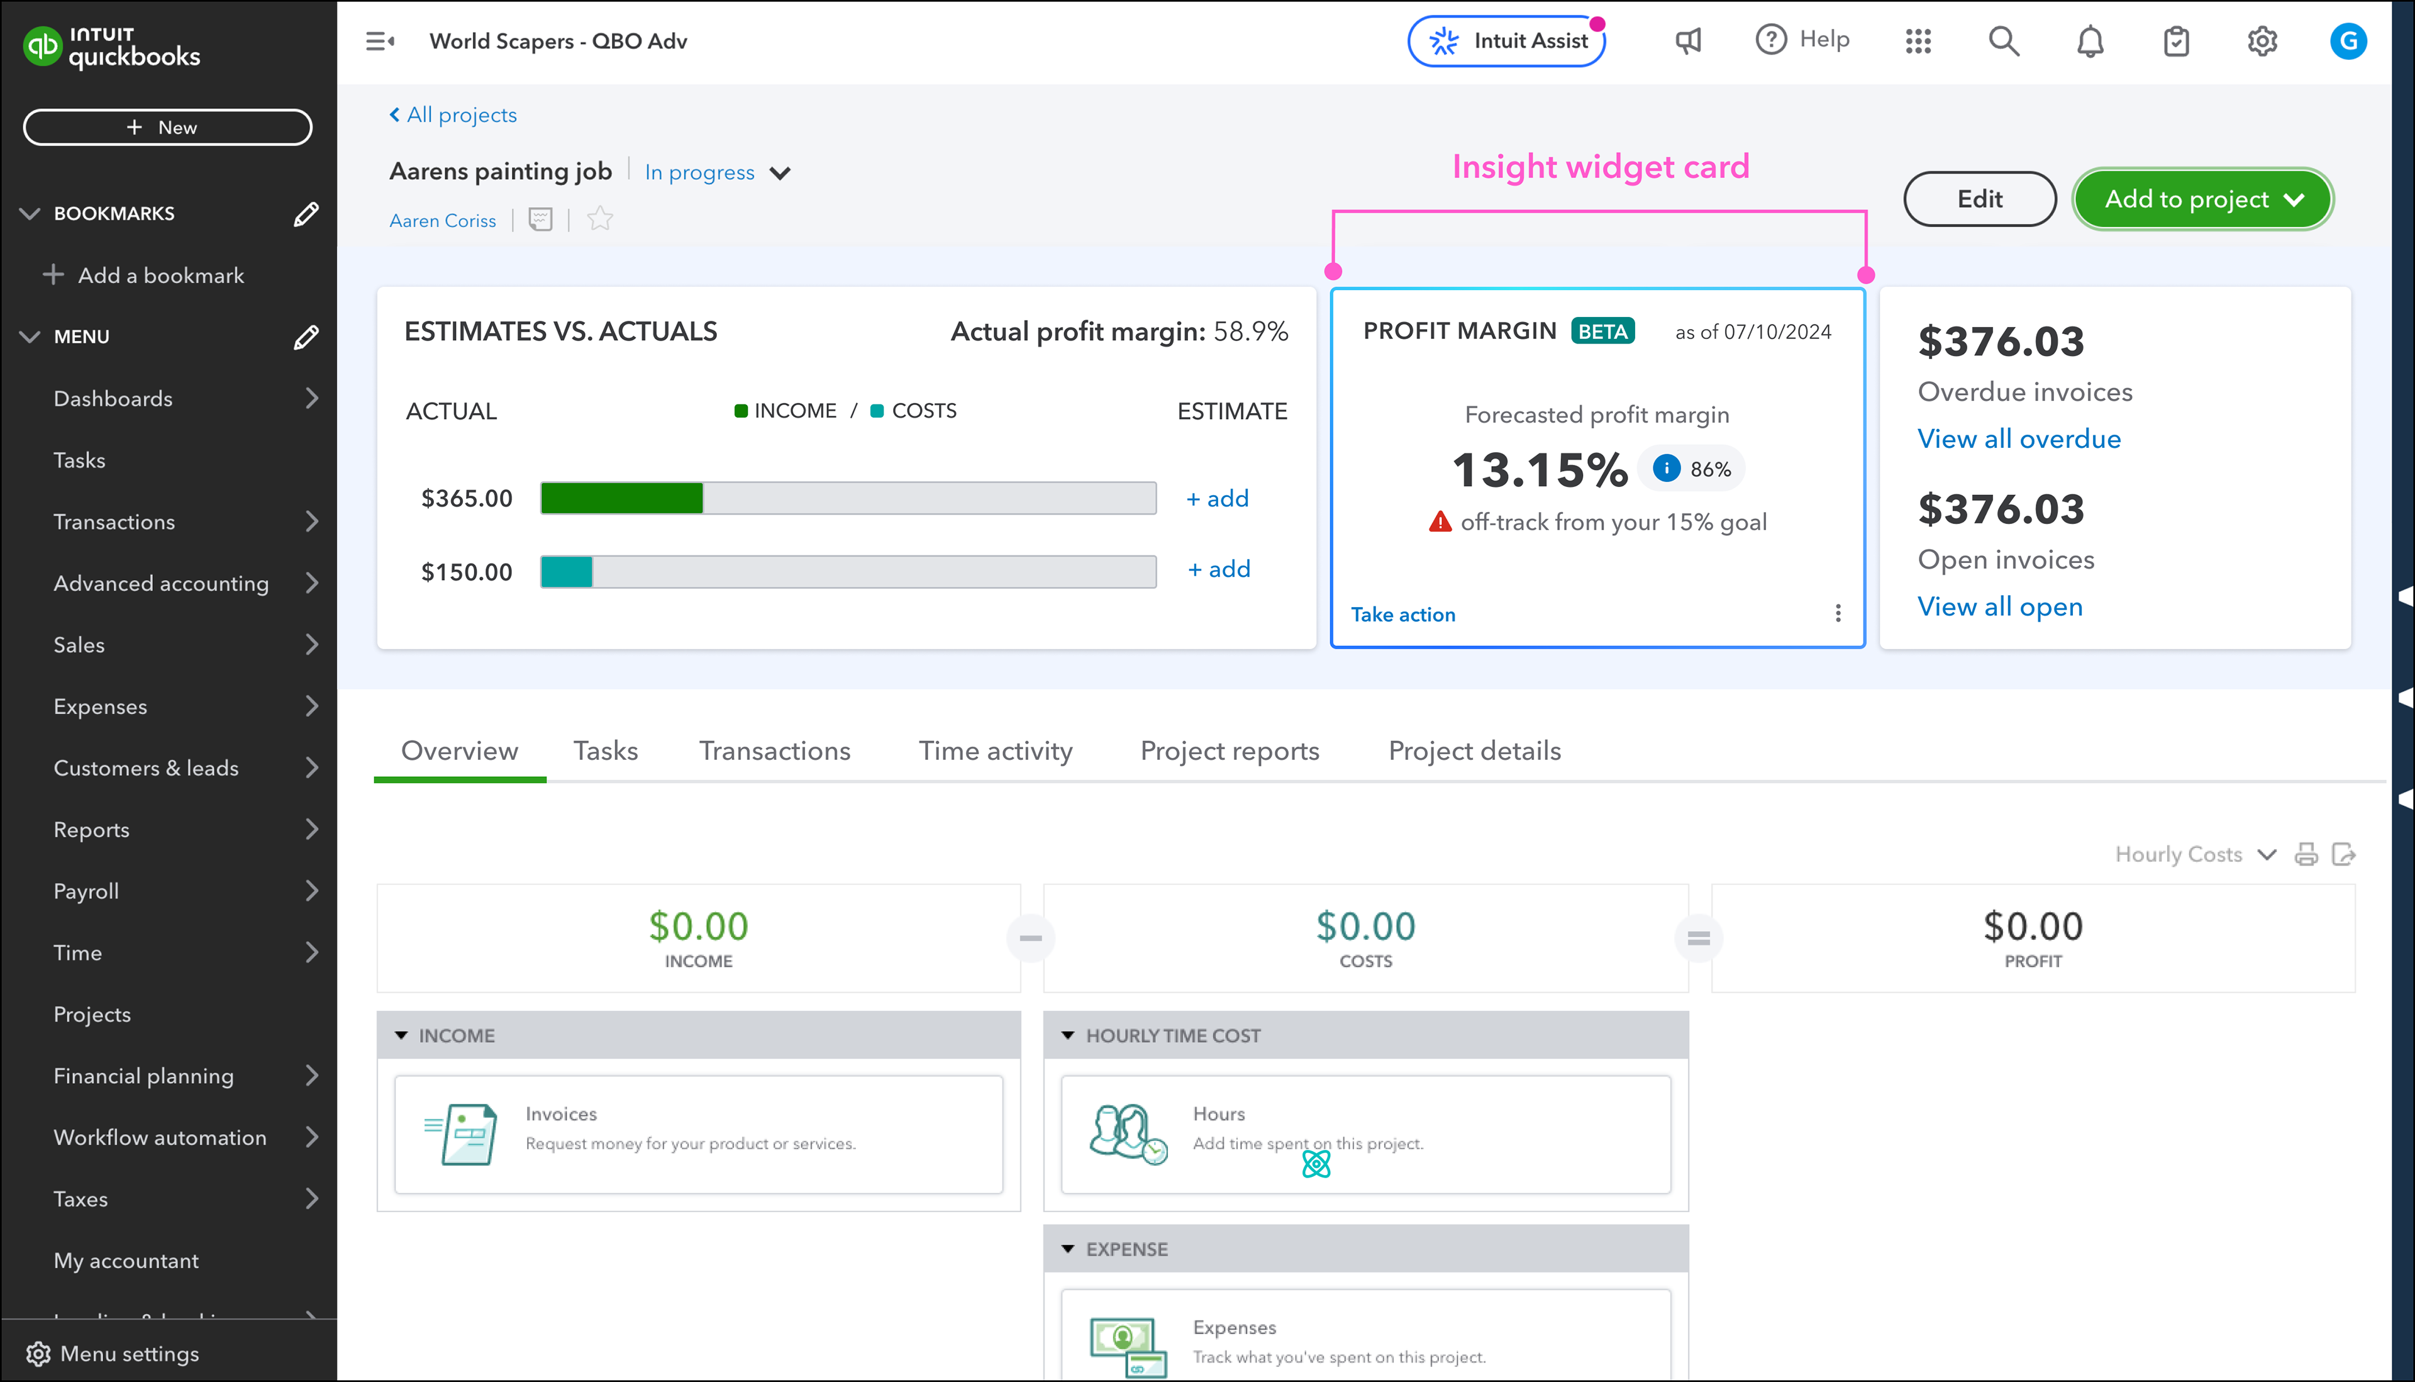Favorite the project with the star icon
Screen dimensions: 2415x1382
click(x=600, y=220)
